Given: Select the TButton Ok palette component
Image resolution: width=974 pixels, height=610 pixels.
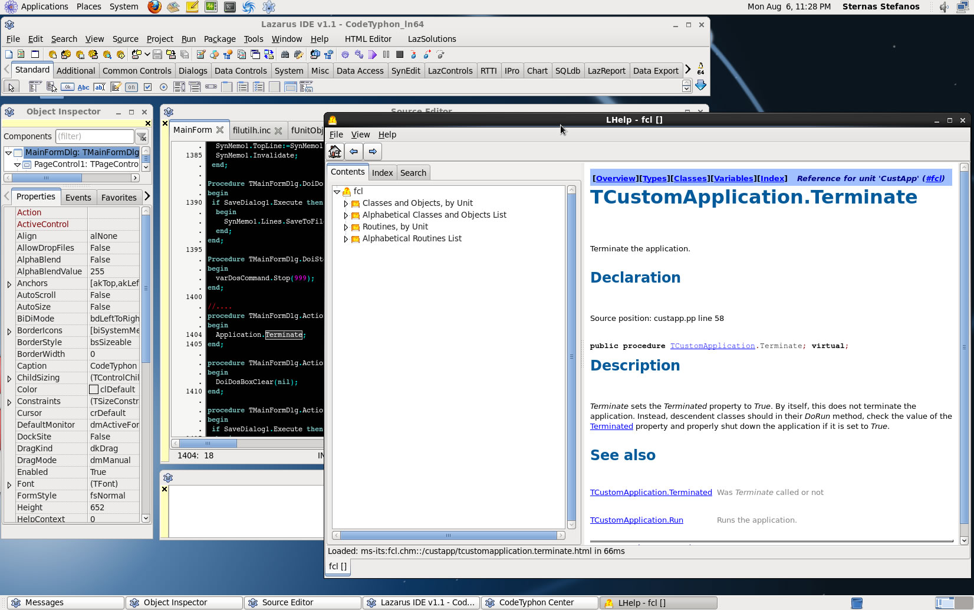Looking at the screenshot, I should [67, 87].
